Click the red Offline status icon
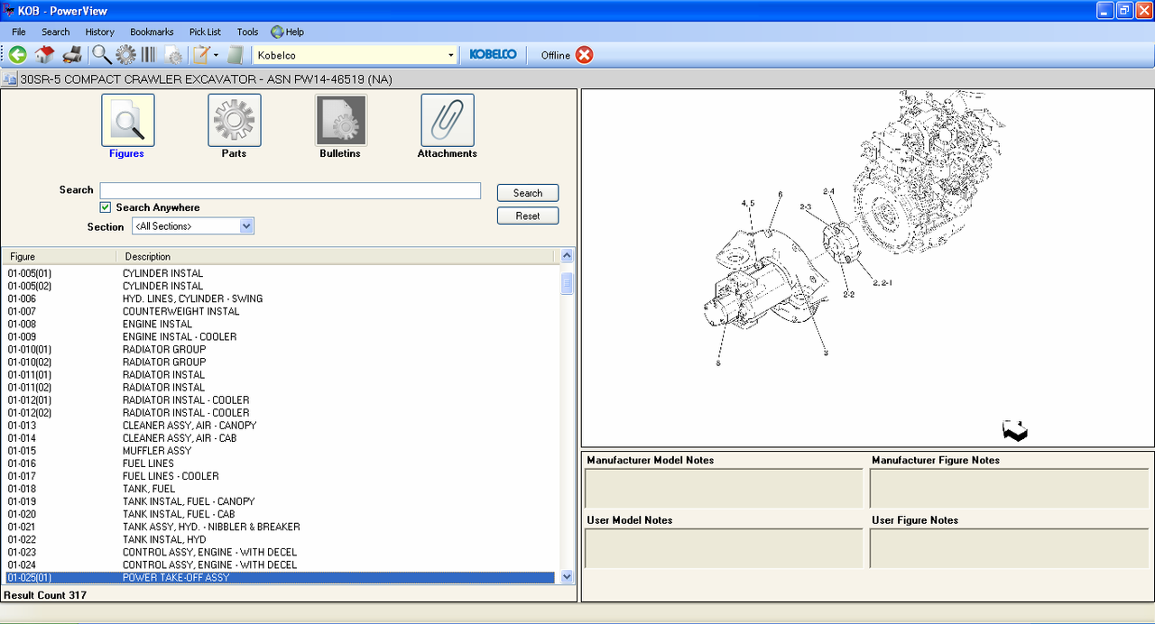Viewport: 1155px width, 624px height. pos(585,55)
